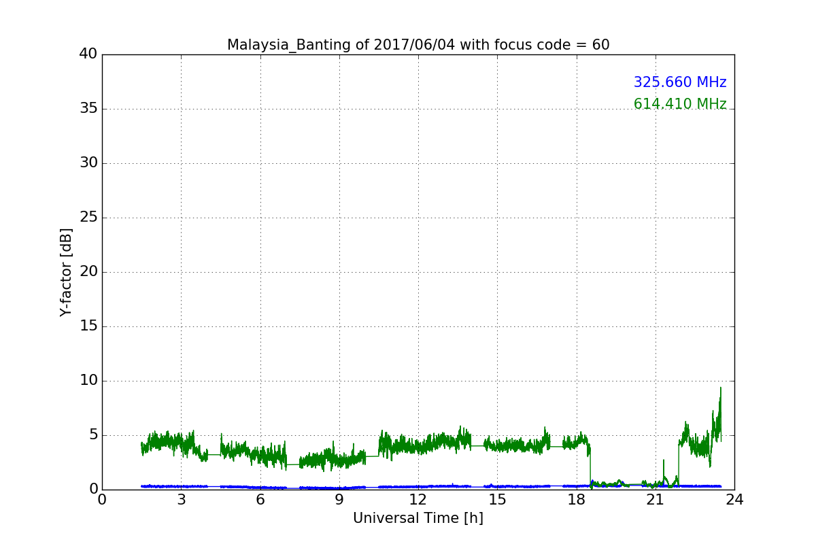Click the 'Universal Time [h]' axis label
Viewport: 816px width, 544px height.
[x=418, y=518]
